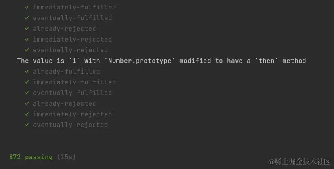Viewport: 334px width, 169px height.
Task: Click checkmark for eventually-fulfilled above the Number.prototype heading
Action: (27, 18)
